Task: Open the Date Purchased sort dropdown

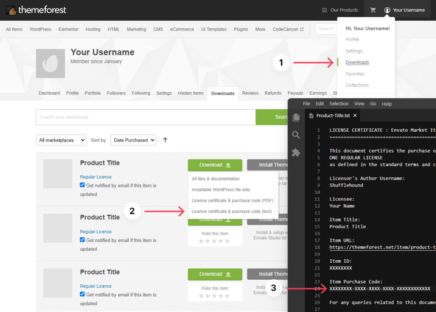Action: coord(133,140)
